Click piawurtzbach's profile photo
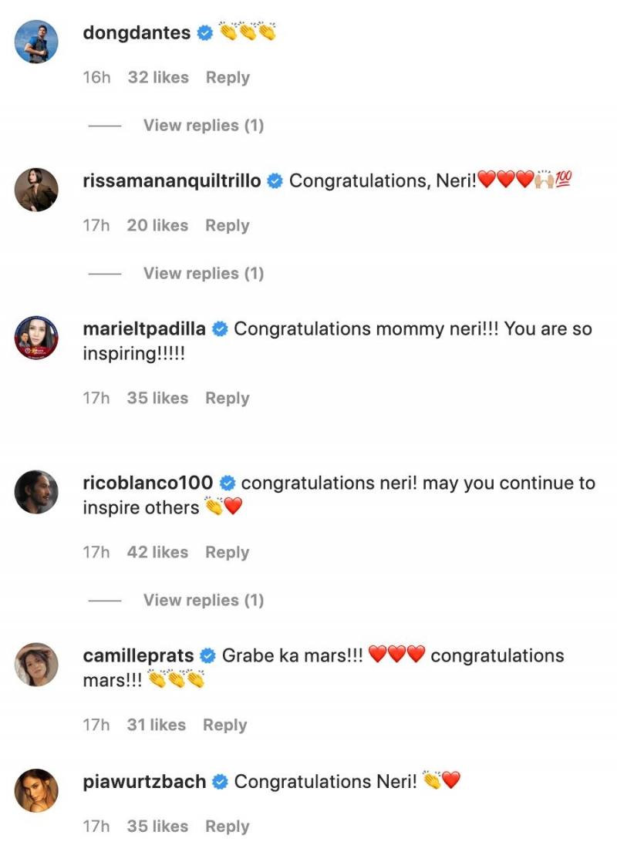617x862 pixels. pos(36,791)
